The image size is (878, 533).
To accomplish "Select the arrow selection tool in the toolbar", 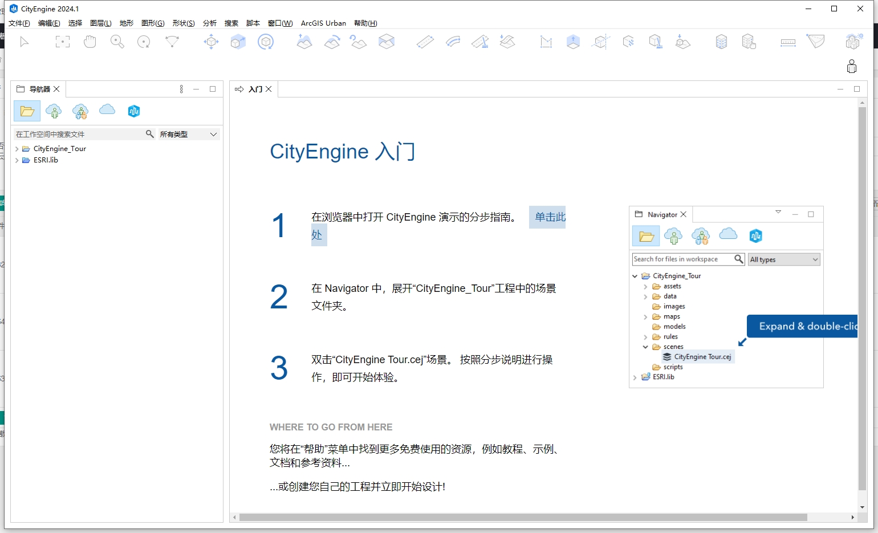I will click(24, 42).
